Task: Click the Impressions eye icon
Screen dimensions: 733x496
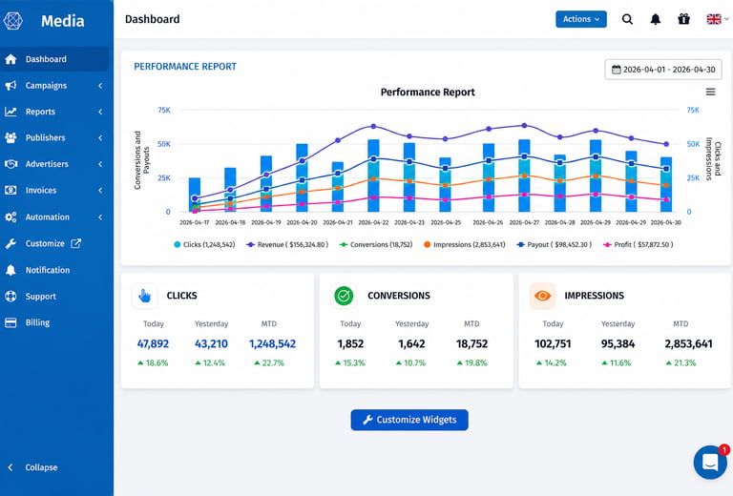Action: (x=542, y=296)
